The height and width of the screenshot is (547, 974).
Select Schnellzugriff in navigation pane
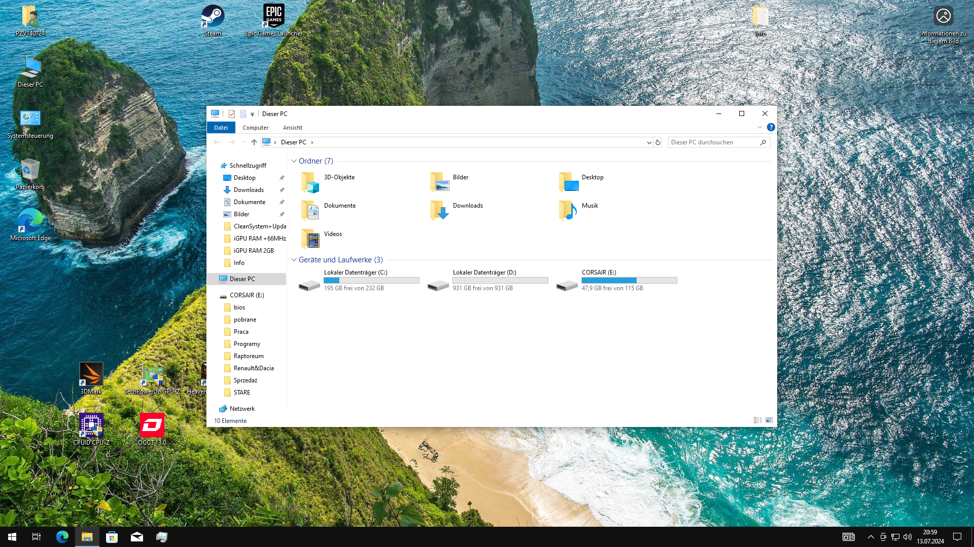[248, 166]
